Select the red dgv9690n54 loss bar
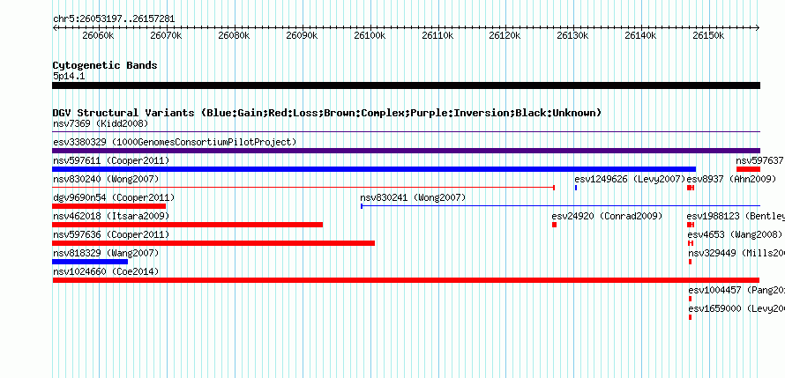 coord(109,206)
